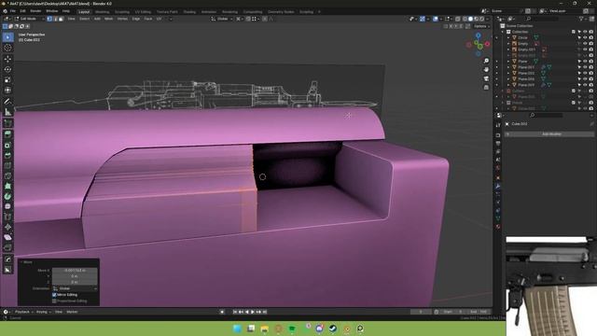
Task: Click the Move X value field
Action: [75, 270]
